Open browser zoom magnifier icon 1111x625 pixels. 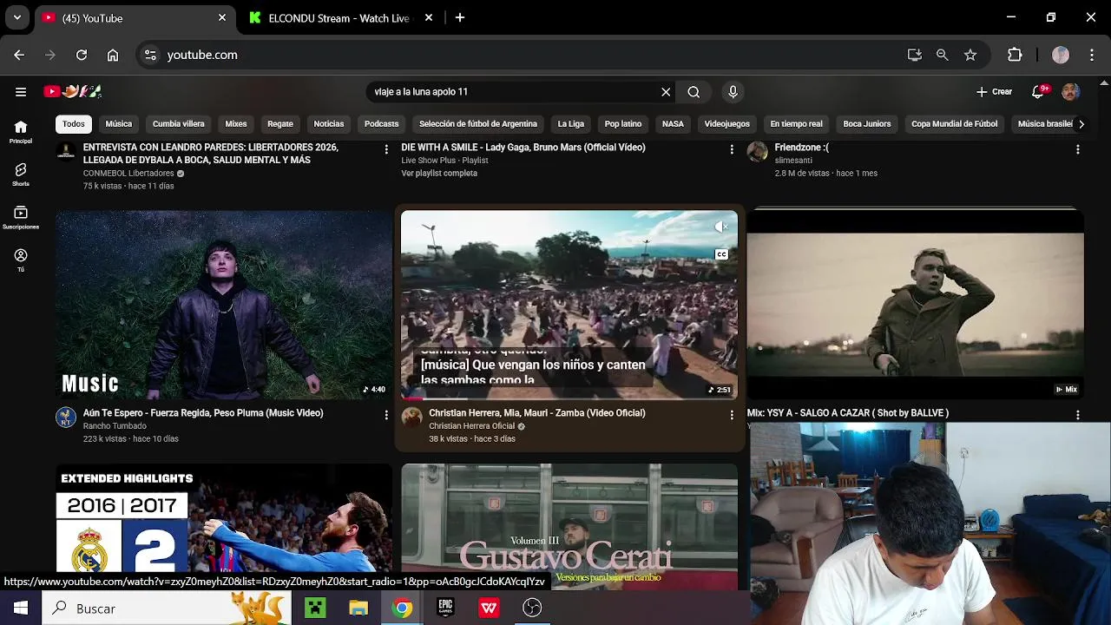click(942, 55)
